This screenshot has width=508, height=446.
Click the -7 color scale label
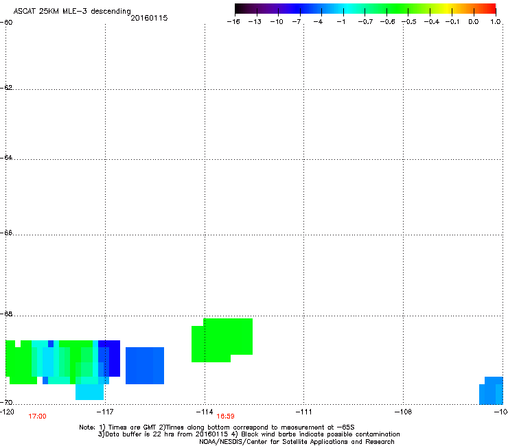297,22
